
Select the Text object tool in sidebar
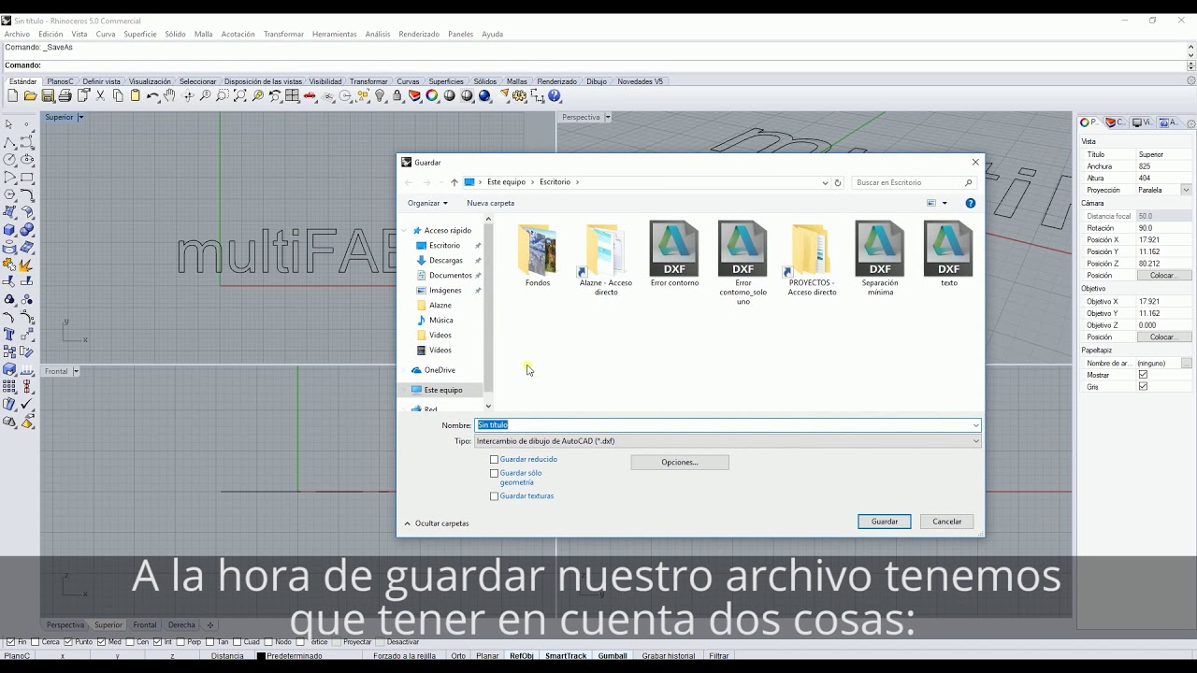(9, 335)
